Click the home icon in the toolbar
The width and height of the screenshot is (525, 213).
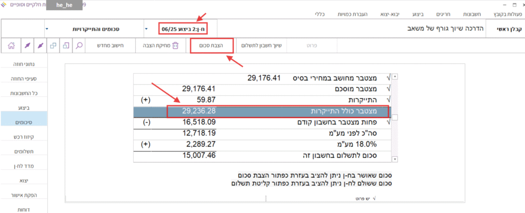pos(11,45)
